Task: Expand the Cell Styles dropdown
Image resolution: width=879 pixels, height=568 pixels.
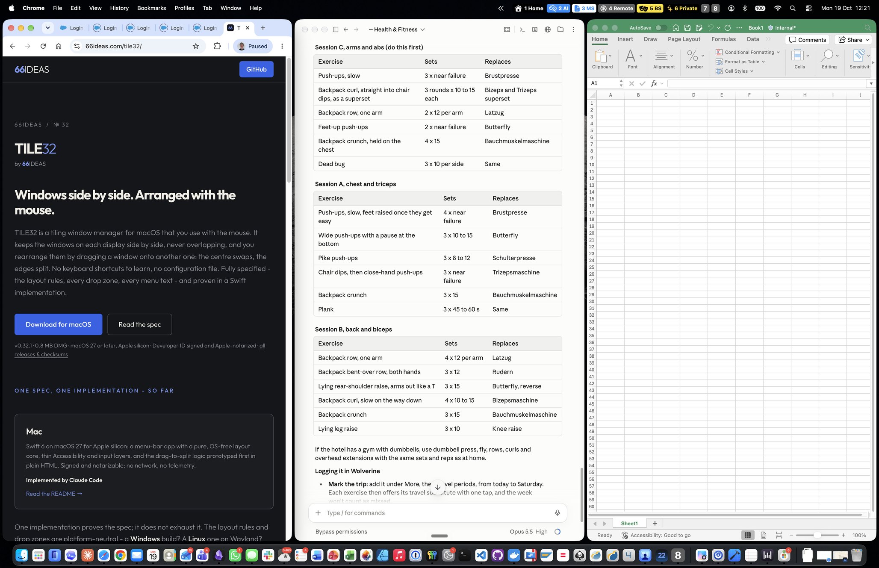Action: pos(752,71)
